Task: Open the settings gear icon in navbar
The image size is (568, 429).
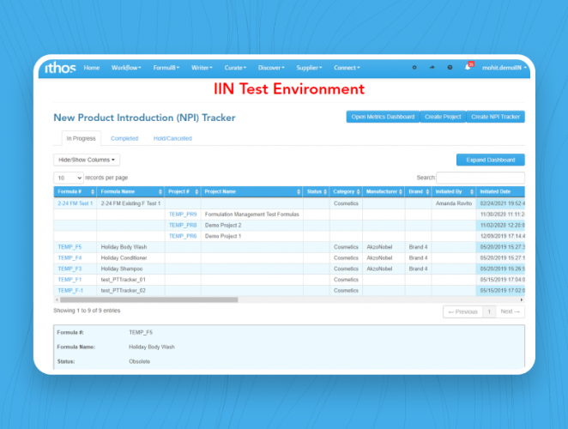Action: (x=414, y=68)
